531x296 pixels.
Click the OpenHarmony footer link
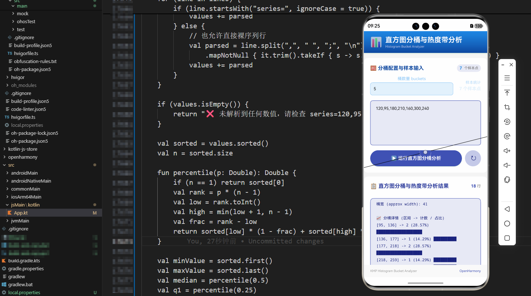click(x=470, y=271)
